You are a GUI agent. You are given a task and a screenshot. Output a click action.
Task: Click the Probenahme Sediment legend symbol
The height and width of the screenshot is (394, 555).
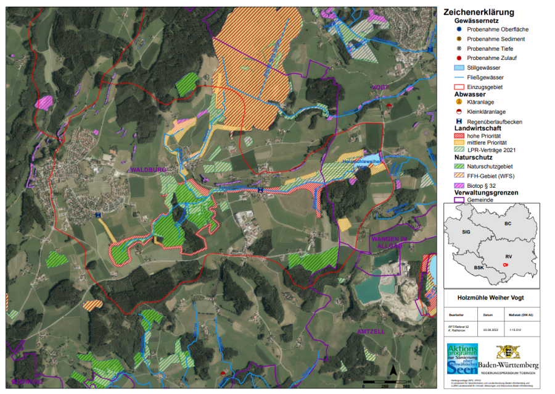459,39
